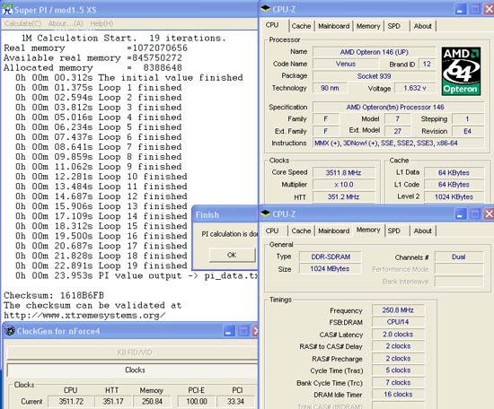This screenshot has height=409, width=494.
Task: Select CPU tab in top CPU-Z
Action: coord(272,25)
